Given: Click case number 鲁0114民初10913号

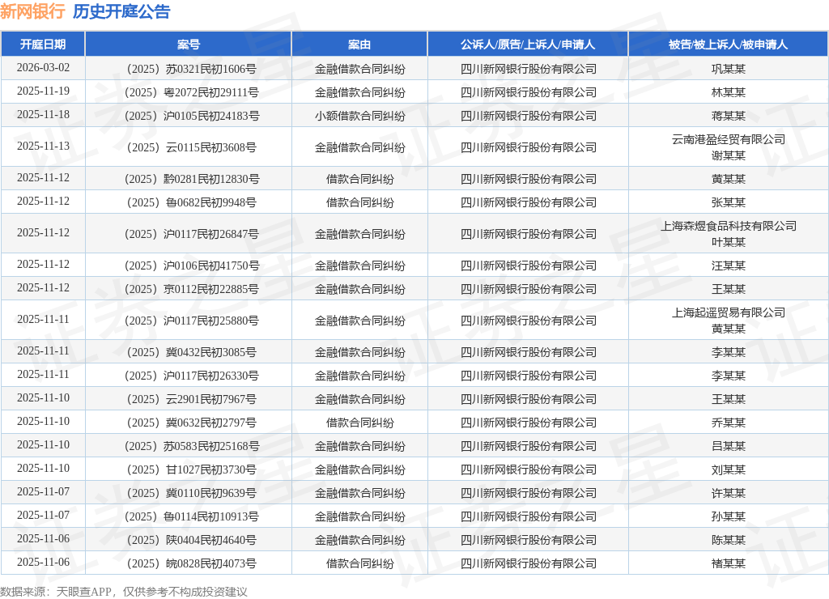Looking at the screenshot, I should coord(191,516).
